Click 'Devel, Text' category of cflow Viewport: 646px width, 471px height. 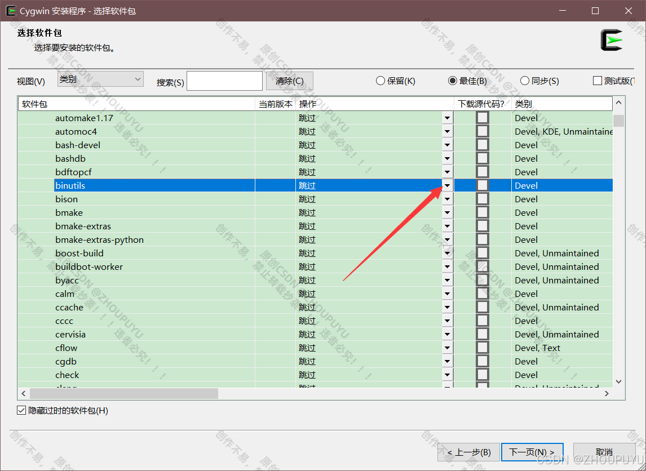[538, 348]
